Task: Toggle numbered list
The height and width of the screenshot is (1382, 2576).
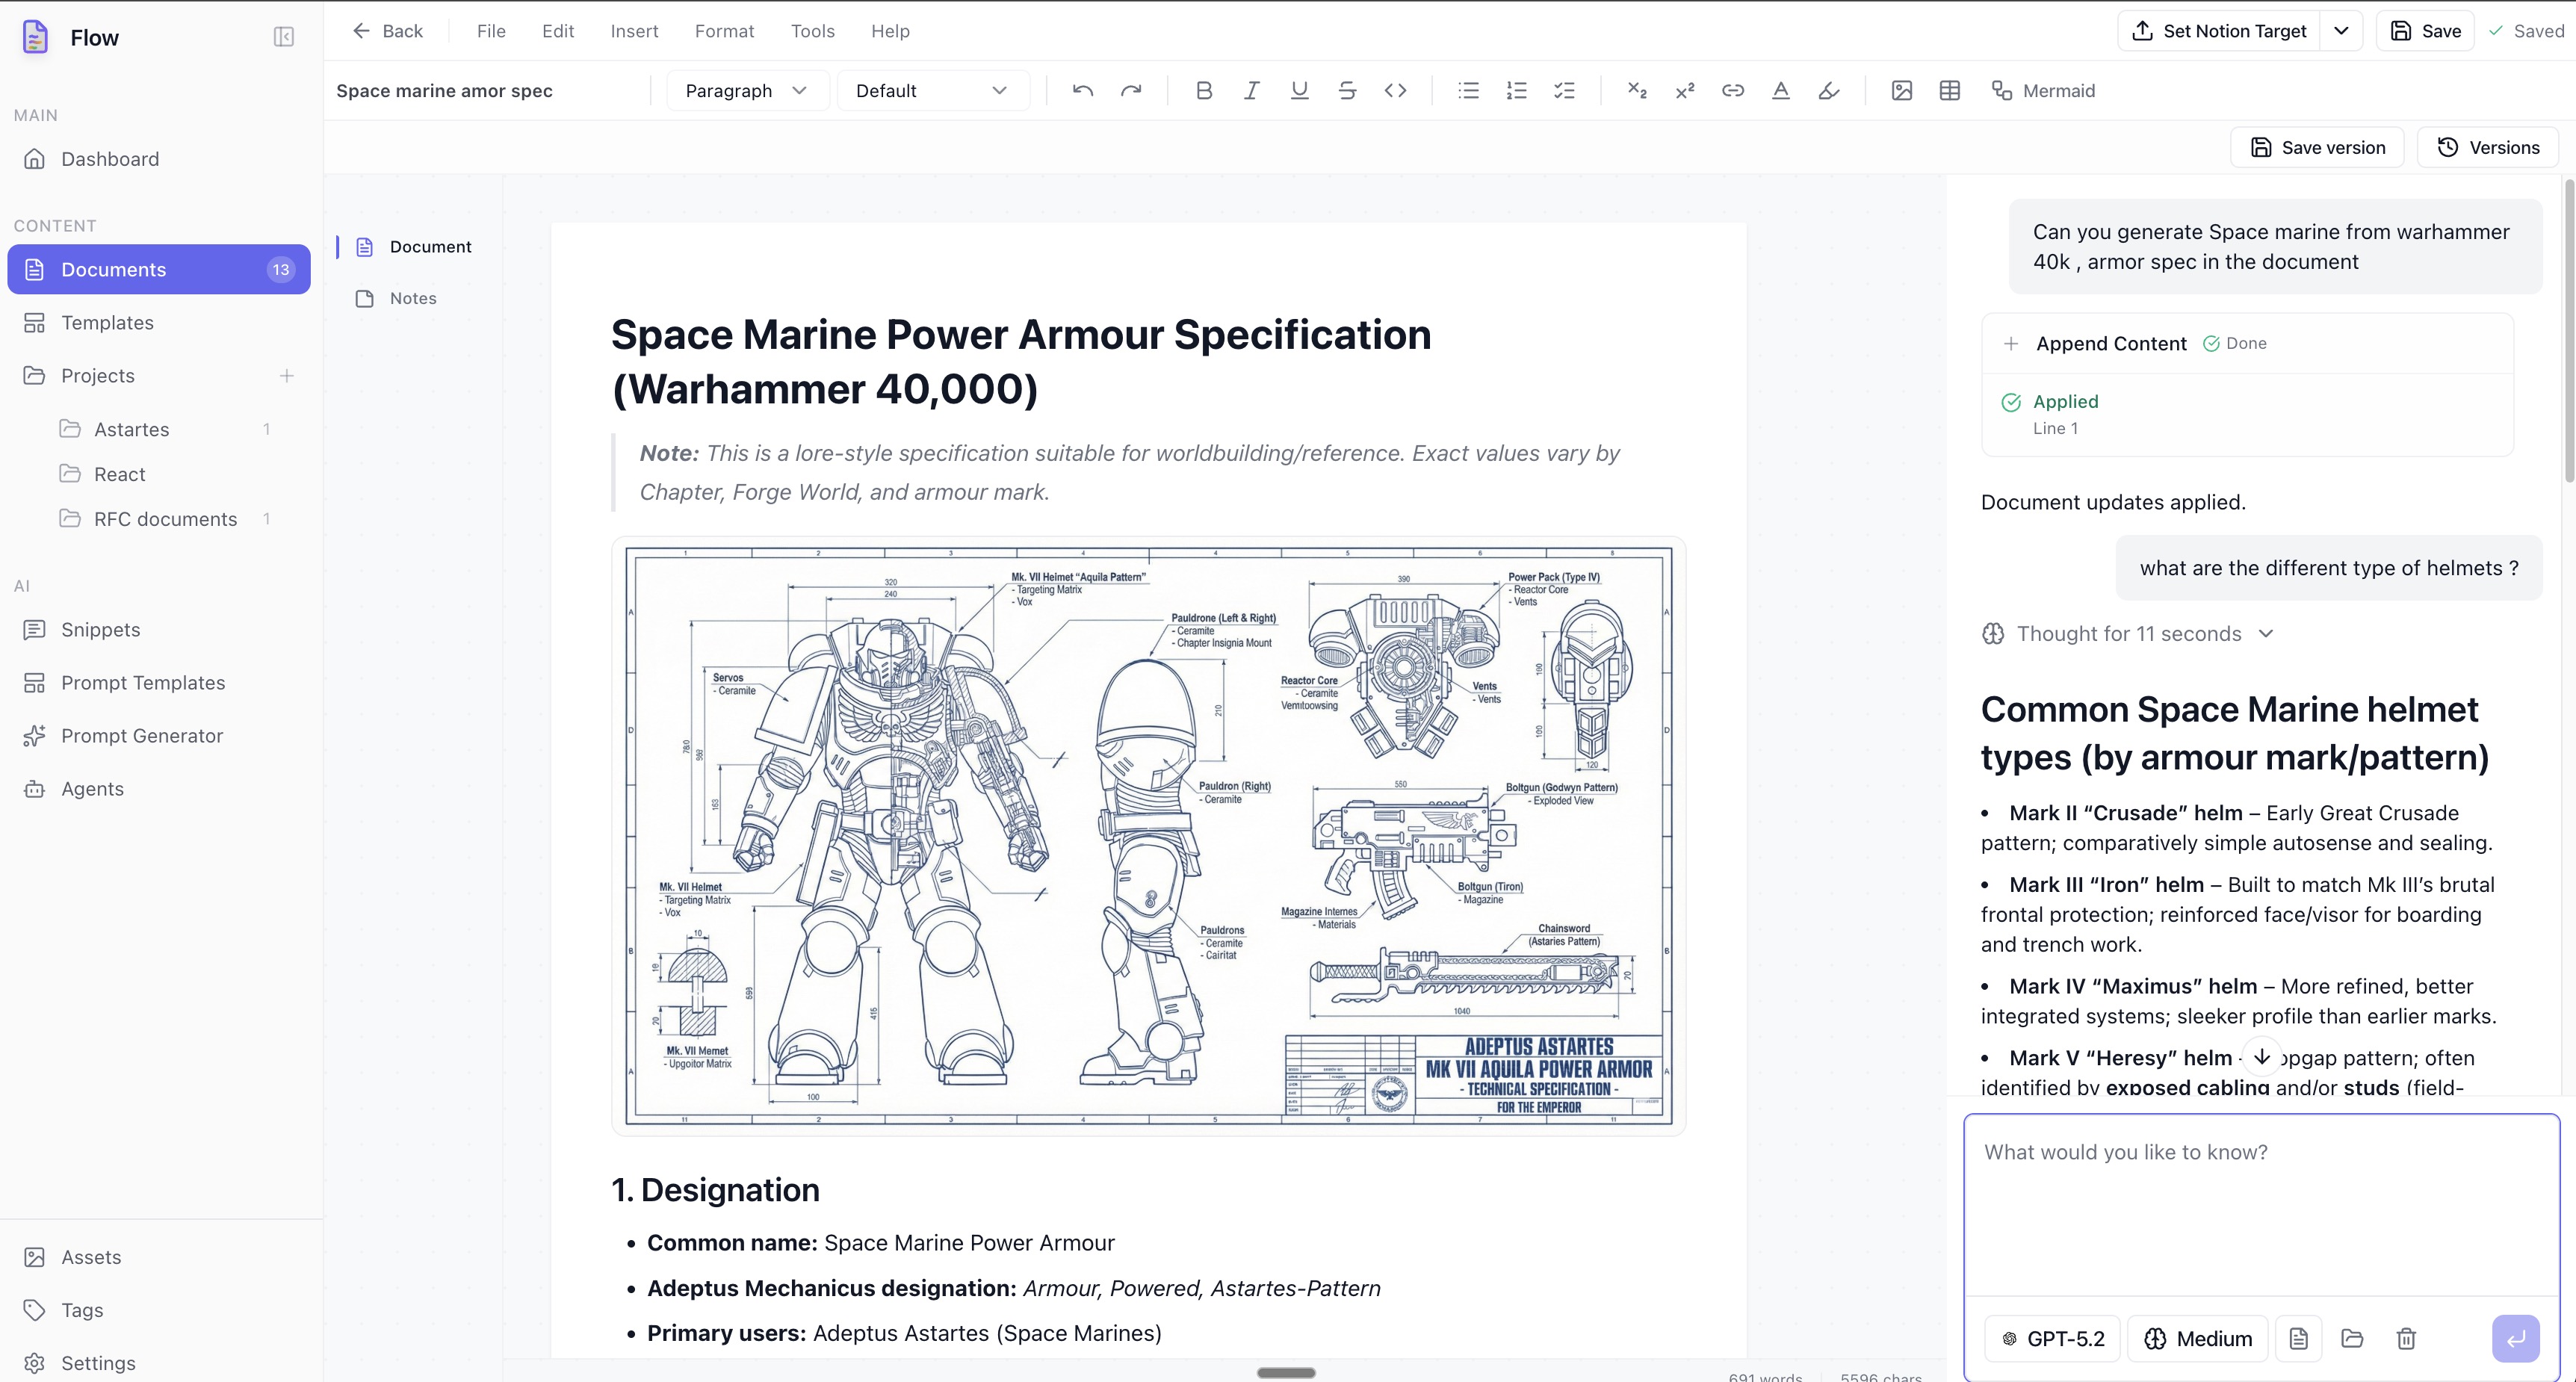Action: [x=1516, y=91]
